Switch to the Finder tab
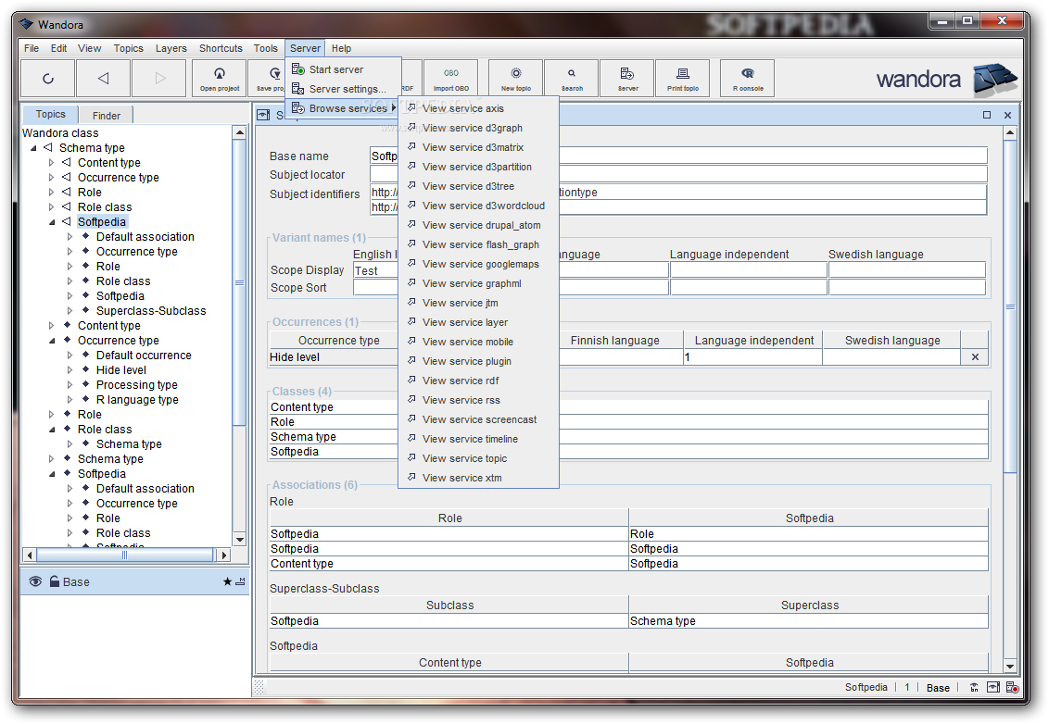The height and width of the screenshot is (724, 1049). (x=107, y=116)
